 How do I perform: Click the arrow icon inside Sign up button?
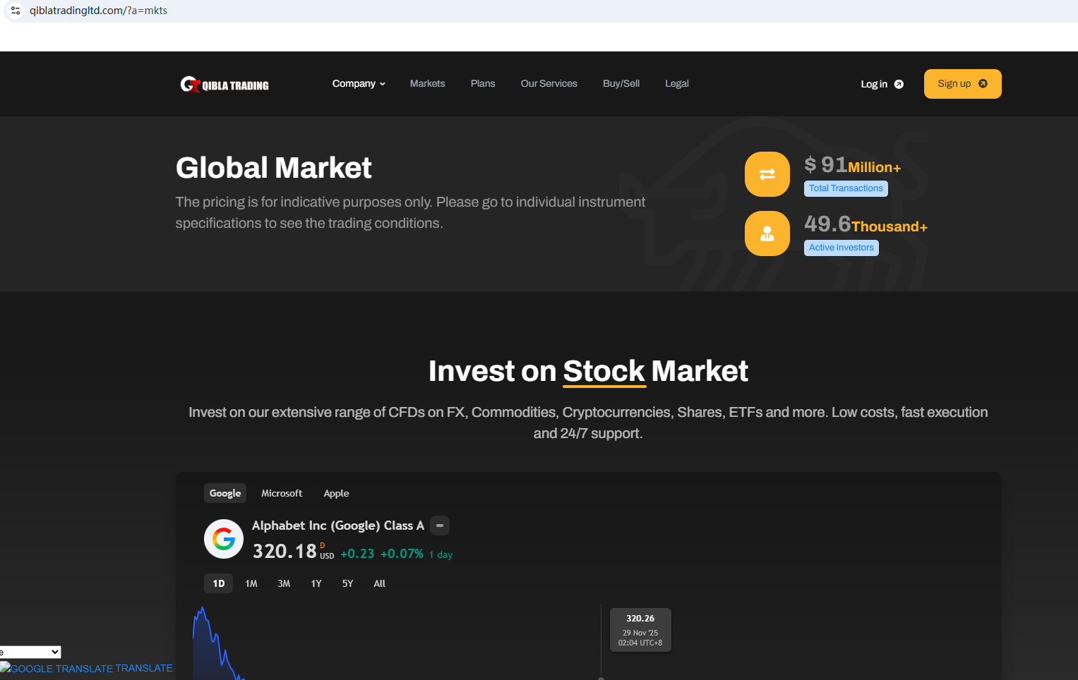coord(983,83)
